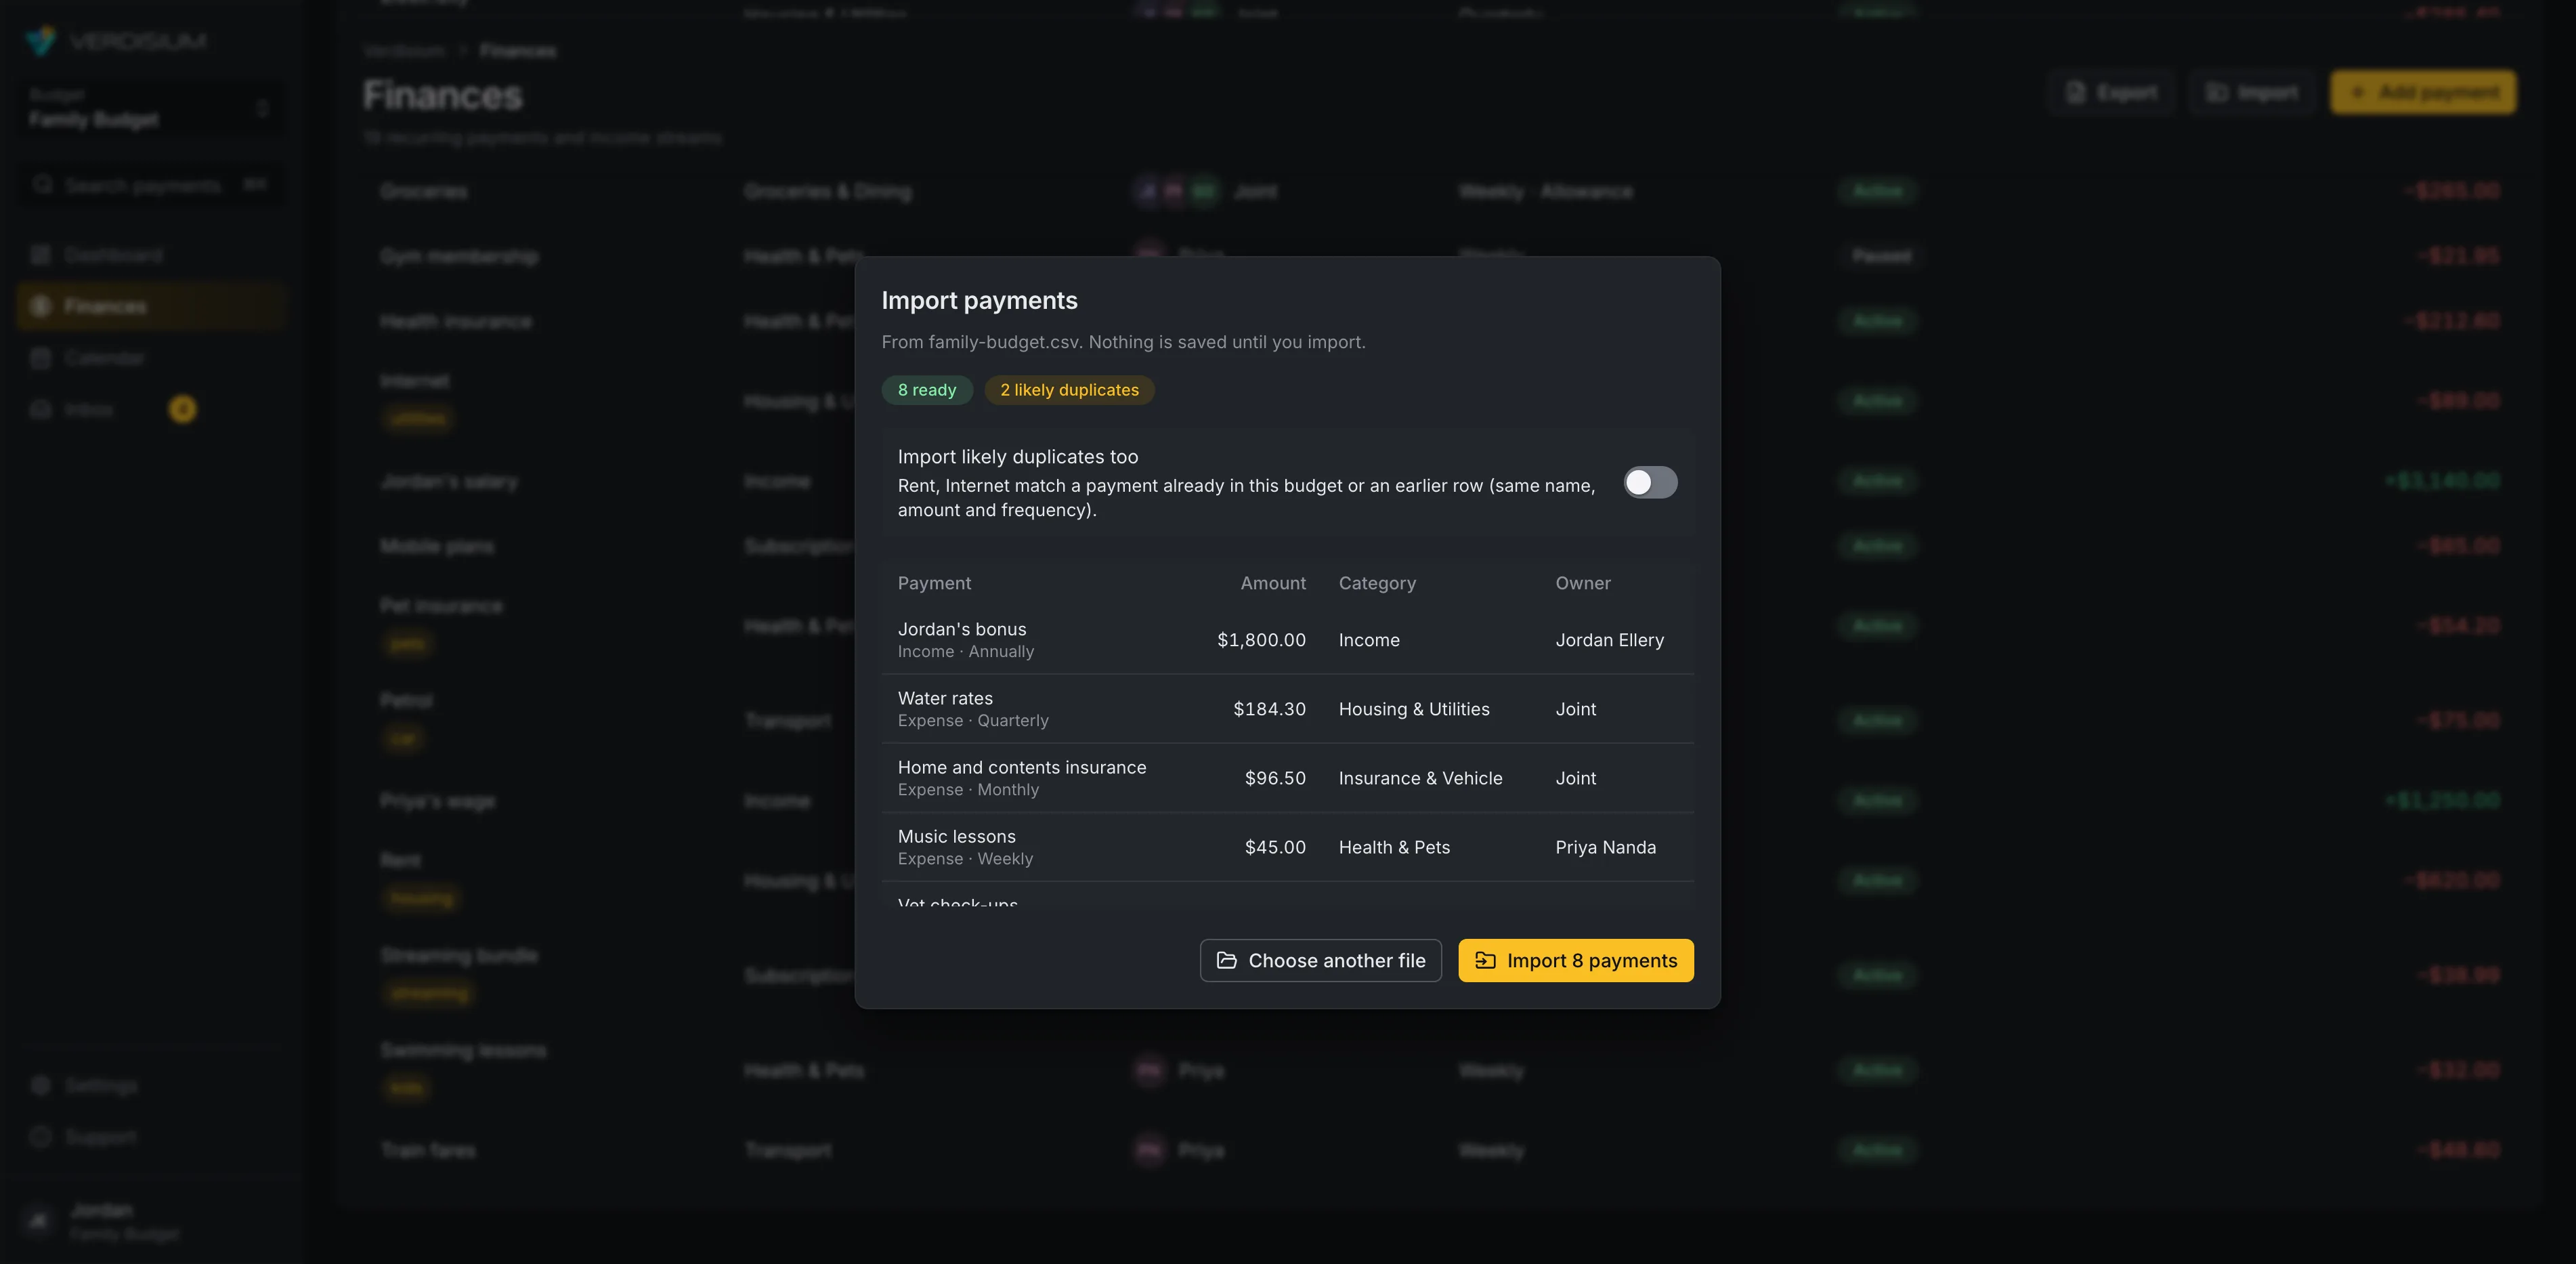Select the Jordan's bonus row
The image size is (2576, 1264).
click(1287, 640)
